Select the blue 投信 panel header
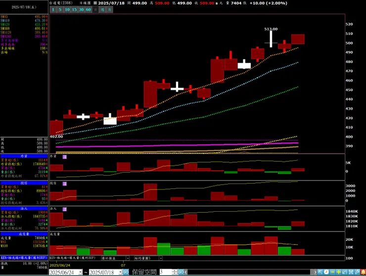 coord(24,183)
